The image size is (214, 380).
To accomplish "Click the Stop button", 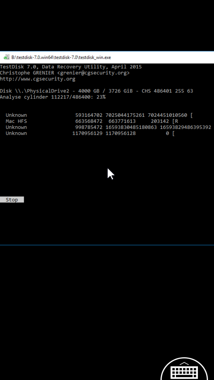I will tap(12, 200).
